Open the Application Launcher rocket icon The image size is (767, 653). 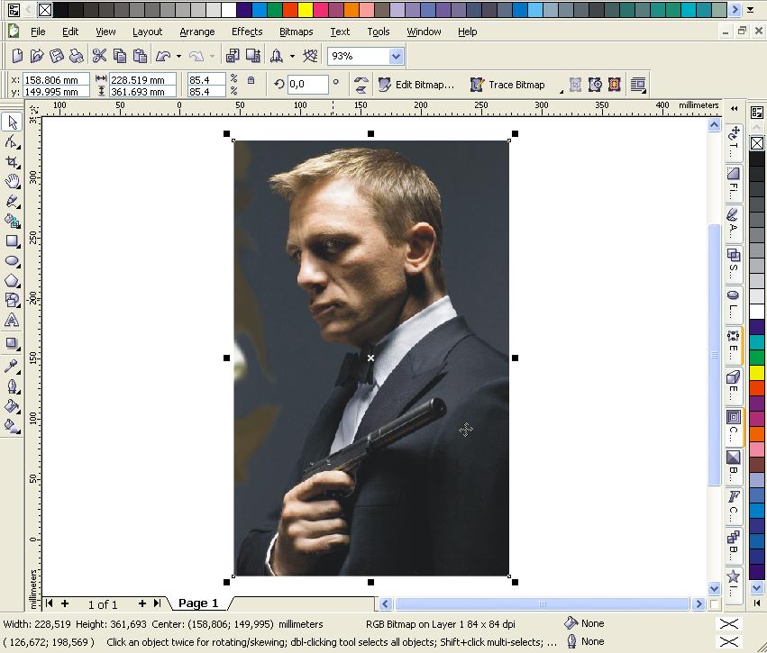pos(277,56)
